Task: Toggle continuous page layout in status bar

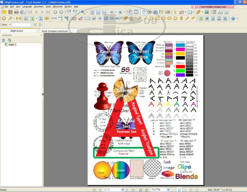Action: [x=185, y=190]
